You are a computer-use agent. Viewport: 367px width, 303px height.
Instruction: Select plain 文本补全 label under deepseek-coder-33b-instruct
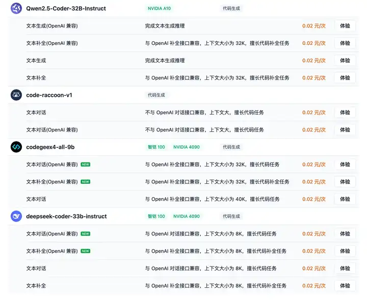36,286
